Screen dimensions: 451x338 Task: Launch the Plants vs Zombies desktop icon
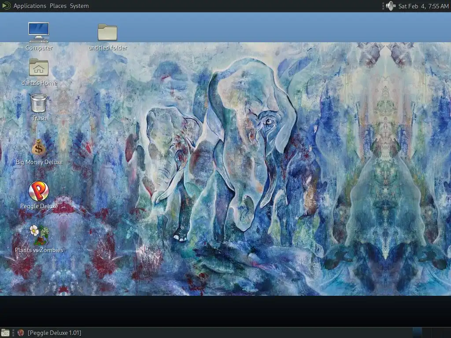[39, 235]
